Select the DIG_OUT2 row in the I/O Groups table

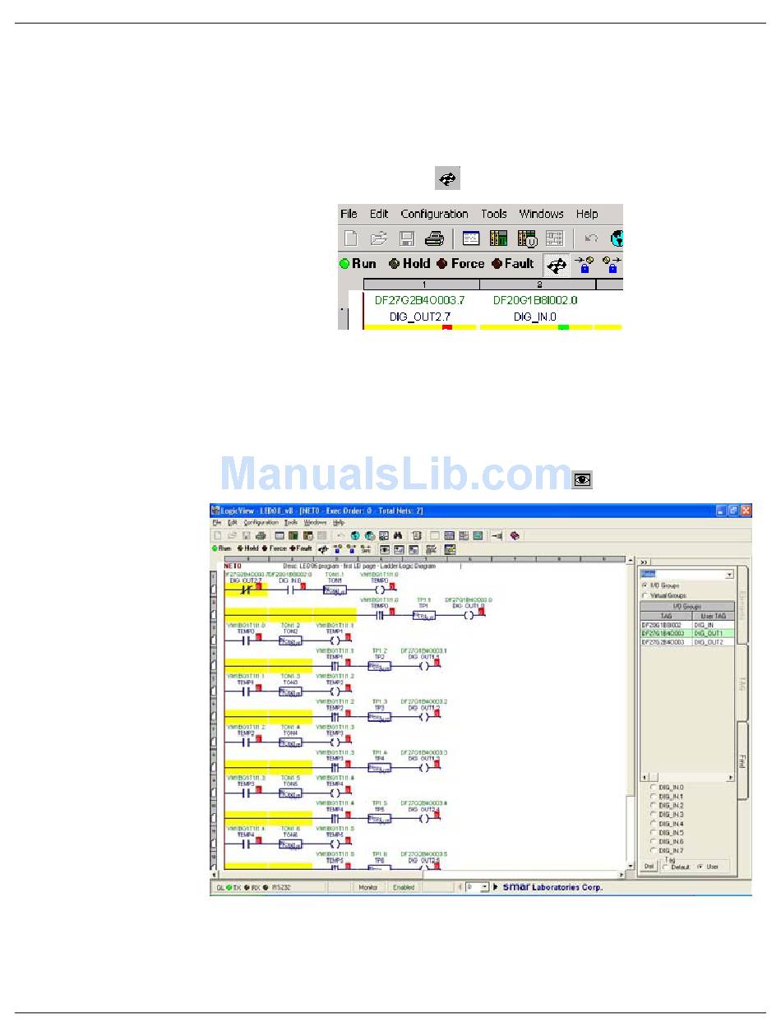tap(687, 642)
